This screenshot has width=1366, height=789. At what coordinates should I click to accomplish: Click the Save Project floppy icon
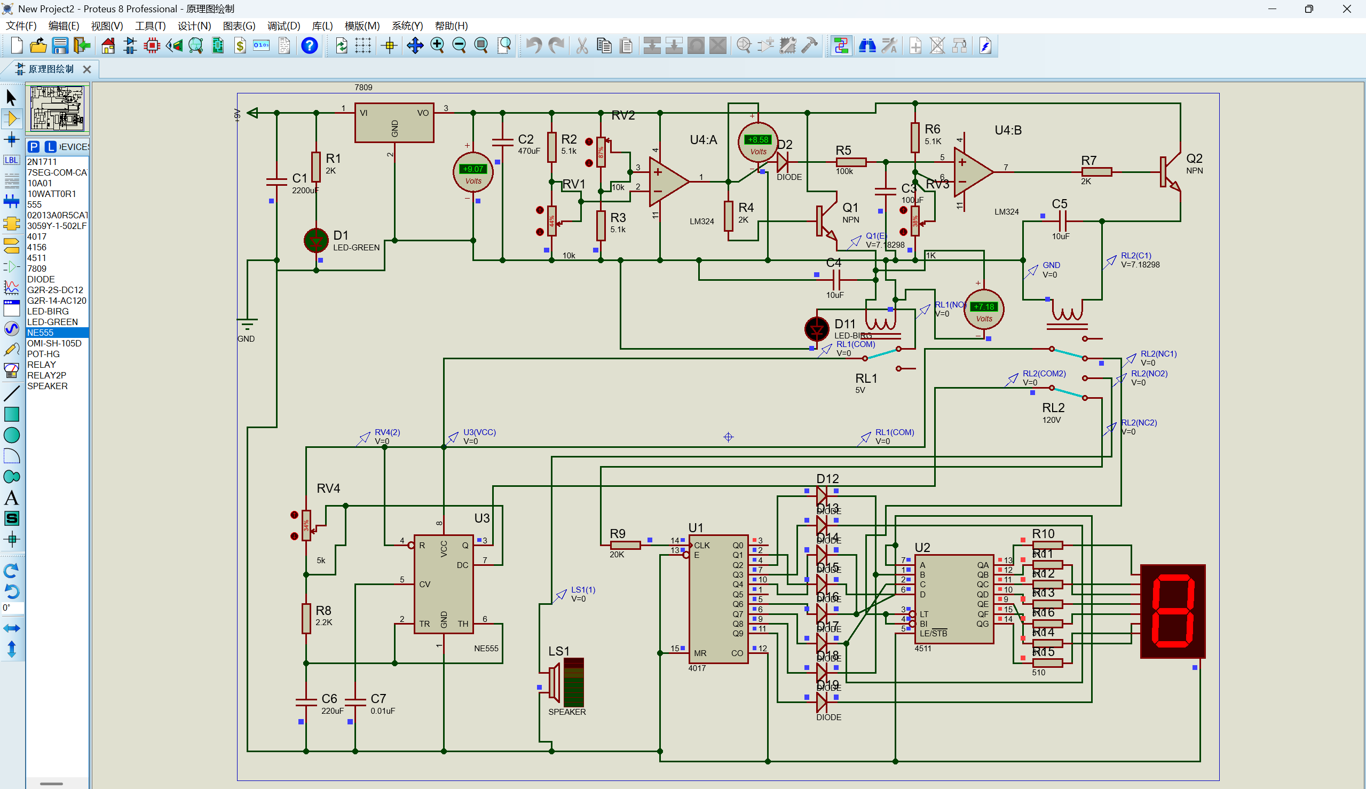[60, 45]
